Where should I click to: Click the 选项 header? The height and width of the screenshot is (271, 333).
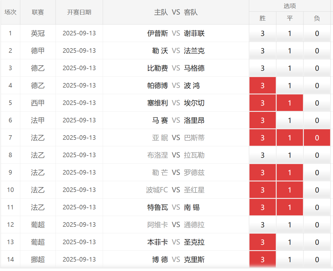290,6
